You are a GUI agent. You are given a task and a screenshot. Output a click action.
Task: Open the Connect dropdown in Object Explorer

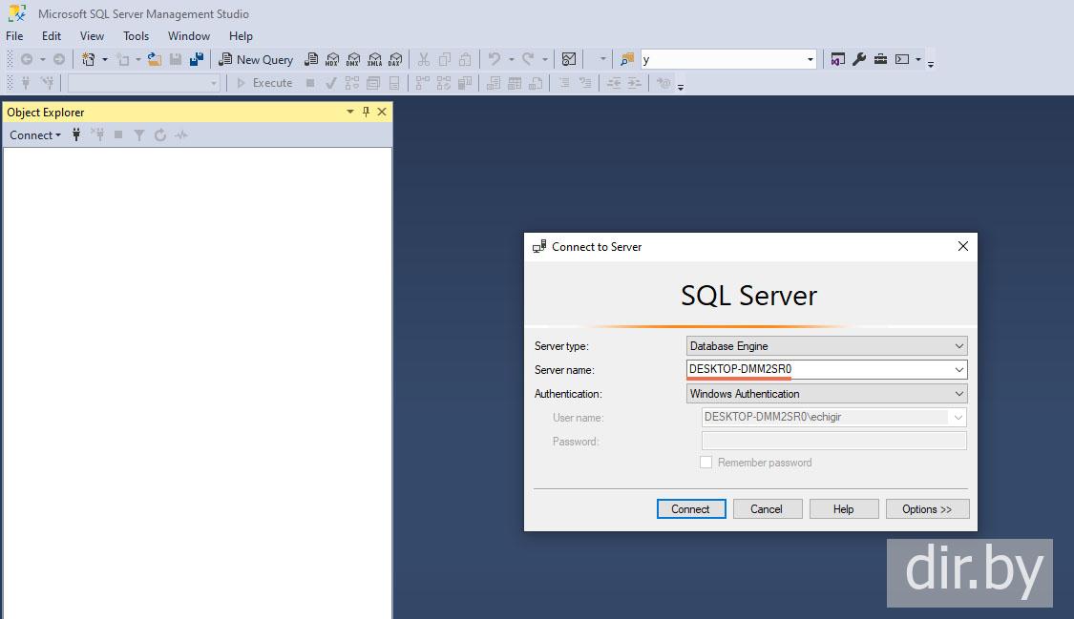pos(35,135)
